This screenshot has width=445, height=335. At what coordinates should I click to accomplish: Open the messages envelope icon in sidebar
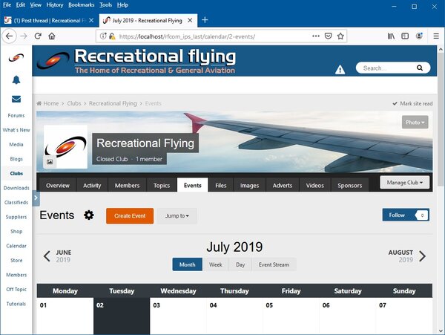click(x=16, y=99)
